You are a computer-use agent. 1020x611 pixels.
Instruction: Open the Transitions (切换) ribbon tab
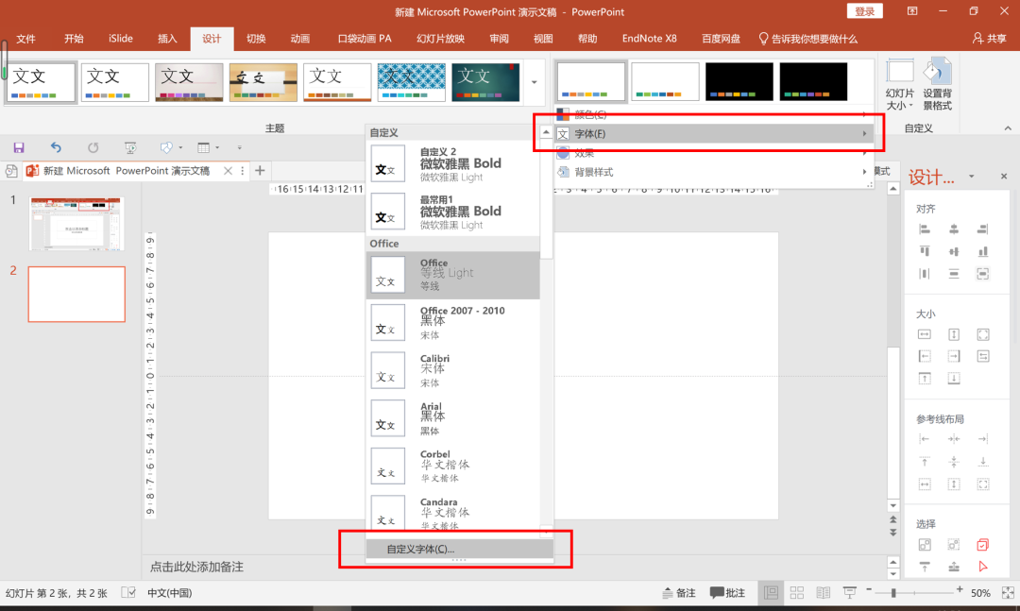pyautogui.click(x=256, y=39)
